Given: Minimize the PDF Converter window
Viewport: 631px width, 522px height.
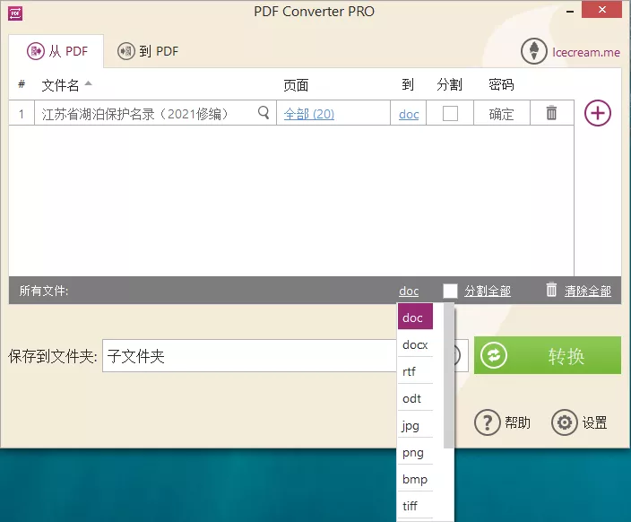Looking at the screenshot, I should click(570, 12).
